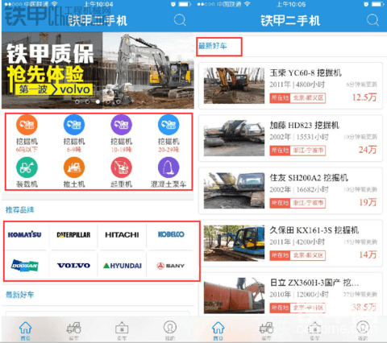The image size is (387, 343).
Task: Tap the 2002年 | 15531小时 detail text
Action: click(299, 137)
